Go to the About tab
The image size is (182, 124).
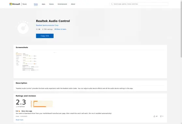tap(73, 4)
